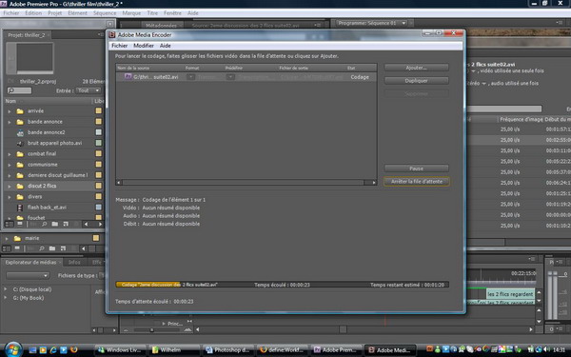The image size is (571, 357).
Task: Click Etat column header in queue
Action: (x=351, y=69)
